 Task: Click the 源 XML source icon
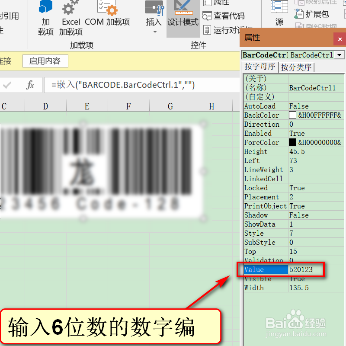click(x=279, y=14)
